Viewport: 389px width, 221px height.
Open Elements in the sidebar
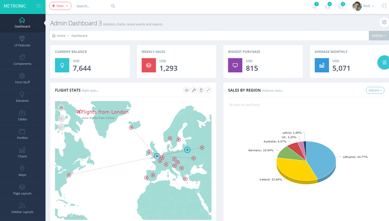22,97
